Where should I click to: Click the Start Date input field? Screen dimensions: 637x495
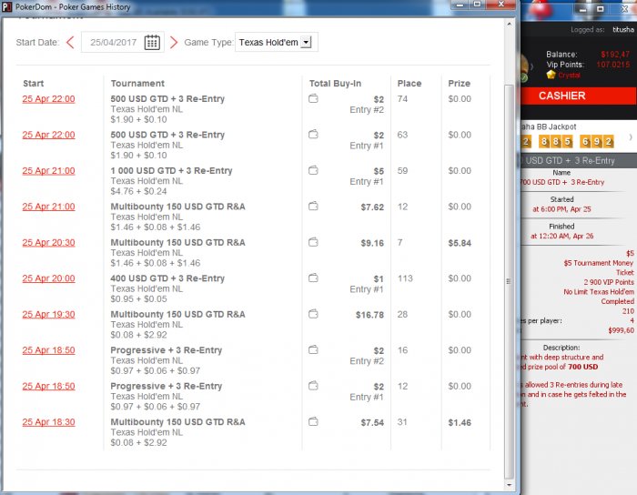coord(123,42)
